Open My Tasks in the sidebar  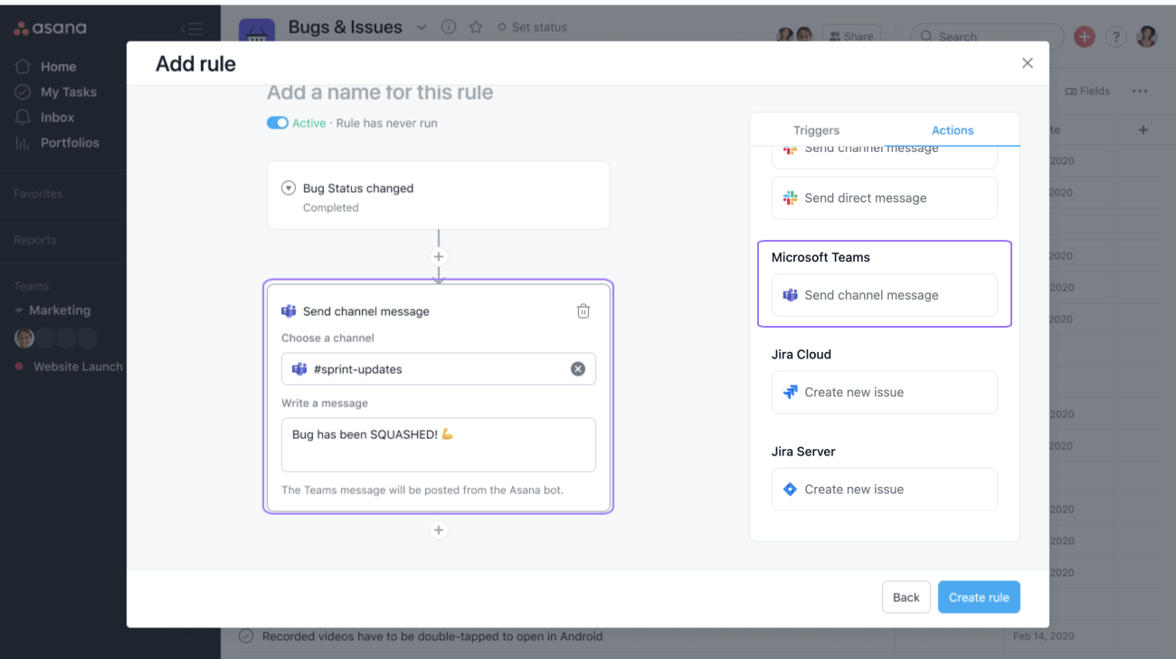(x=55, y=91)
